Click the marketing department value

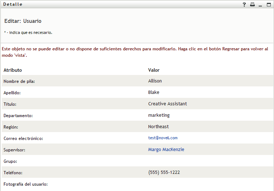click(x=159, y=115)
